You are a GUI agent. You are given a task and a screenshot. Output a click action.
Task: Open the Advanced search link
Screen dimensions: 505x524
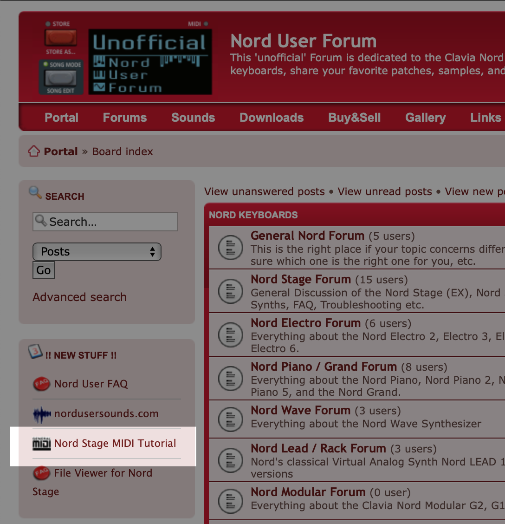tap(79, 297)
